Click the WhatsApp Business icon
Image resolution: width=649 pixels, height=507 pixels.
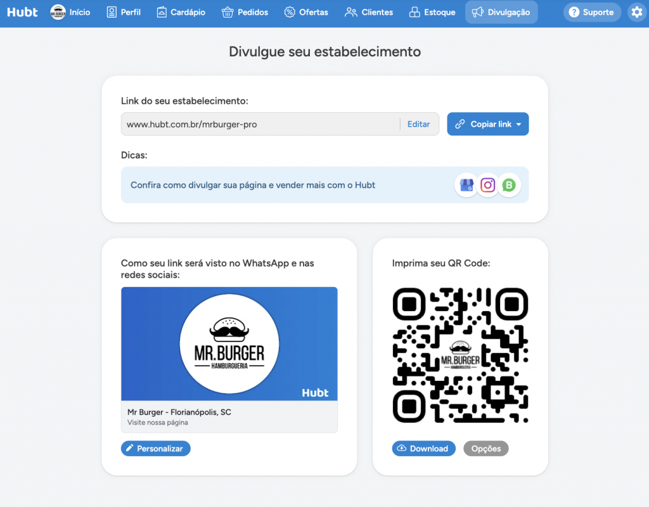click(509, 185)
